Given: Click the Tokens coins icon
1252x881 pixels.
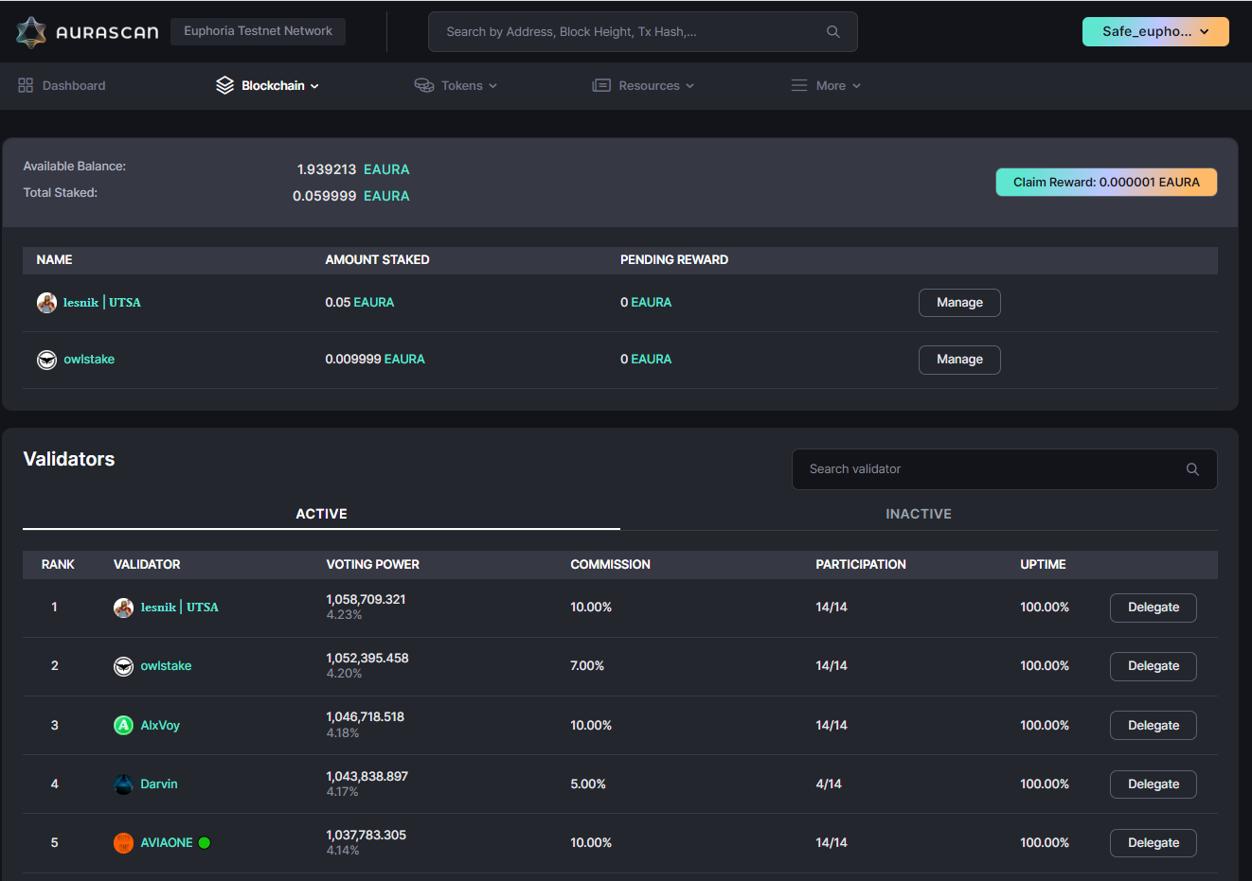Looking at the screenshot, I should [x=424, y=85].
